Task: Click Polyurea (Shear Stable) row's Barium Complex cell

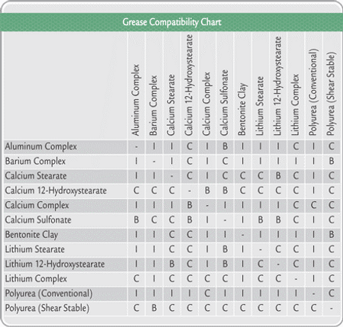Action: coord(154,308)
